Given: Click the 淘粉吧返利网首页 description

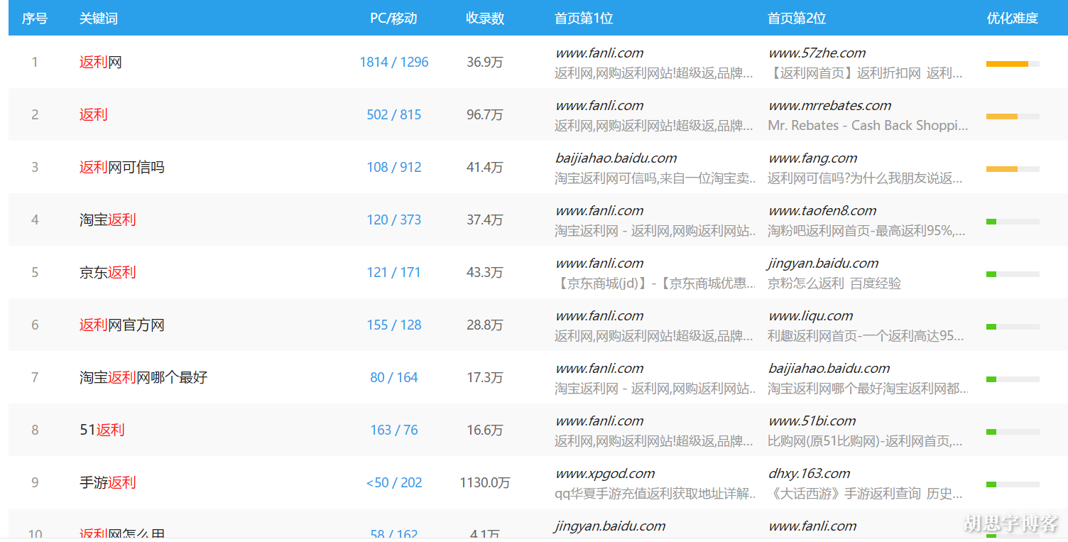Looking at the screenshot, I should pyautogui.click(x=866, y=231).
